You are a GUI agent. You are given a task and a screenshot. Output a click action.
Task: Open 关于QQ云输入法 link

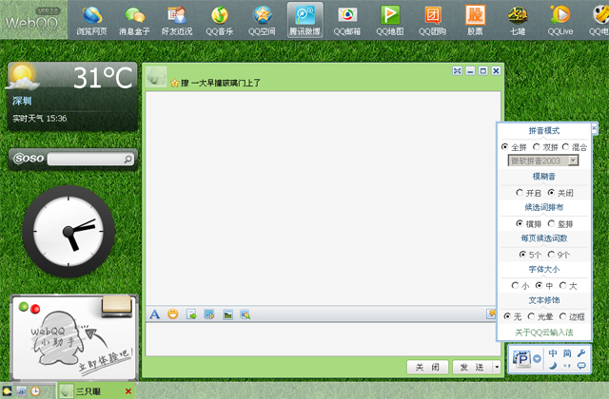(543, 332)
